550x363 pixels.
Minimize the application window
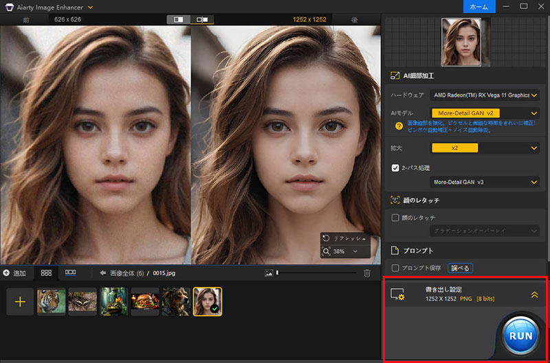coord(506,6)
